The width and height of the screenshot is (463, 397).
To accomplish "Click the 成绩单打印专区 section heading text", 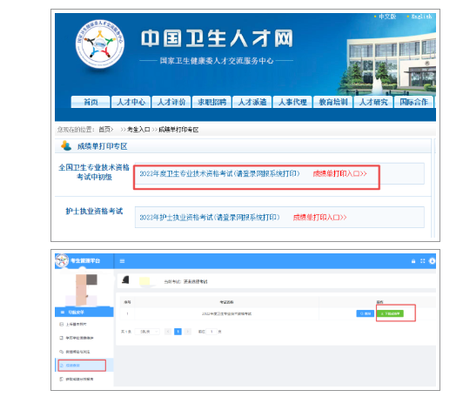I will [x=102, y=146].
